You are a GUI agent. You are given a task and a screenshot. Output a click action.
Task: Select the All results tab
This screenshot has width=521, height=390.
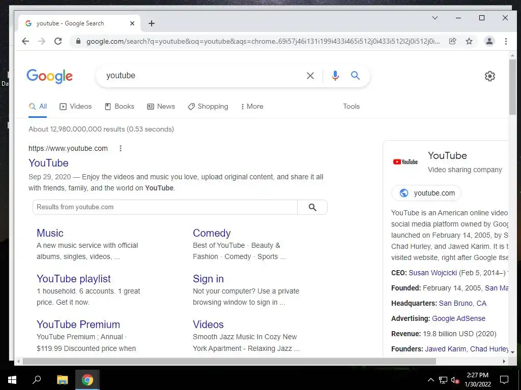38,107
